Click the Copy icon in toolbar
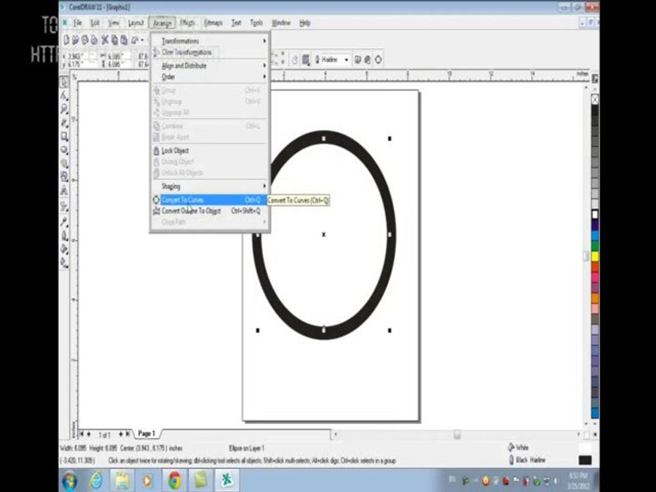Viewport: 656px width, 492px height. [x=114, y=40]
